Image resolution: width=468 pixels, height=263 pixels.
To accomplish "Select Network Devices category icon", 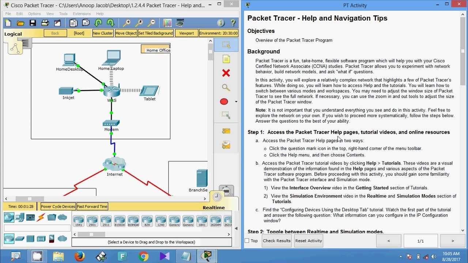I will [9, 217].
